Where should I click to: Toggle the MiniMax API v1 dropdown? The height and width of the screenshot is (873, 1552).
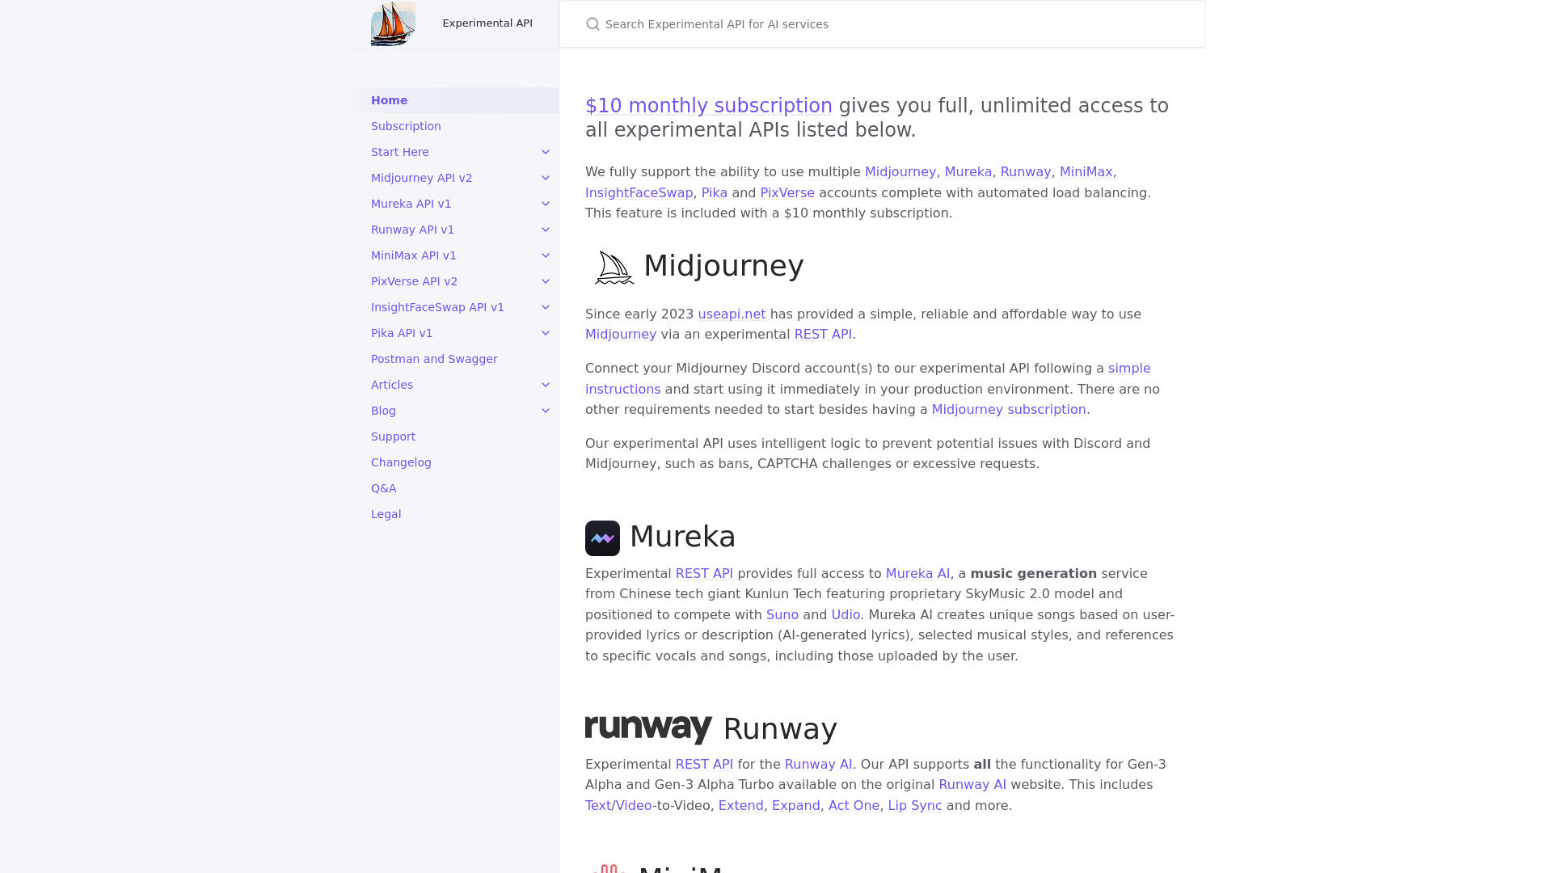coord(545,255)
